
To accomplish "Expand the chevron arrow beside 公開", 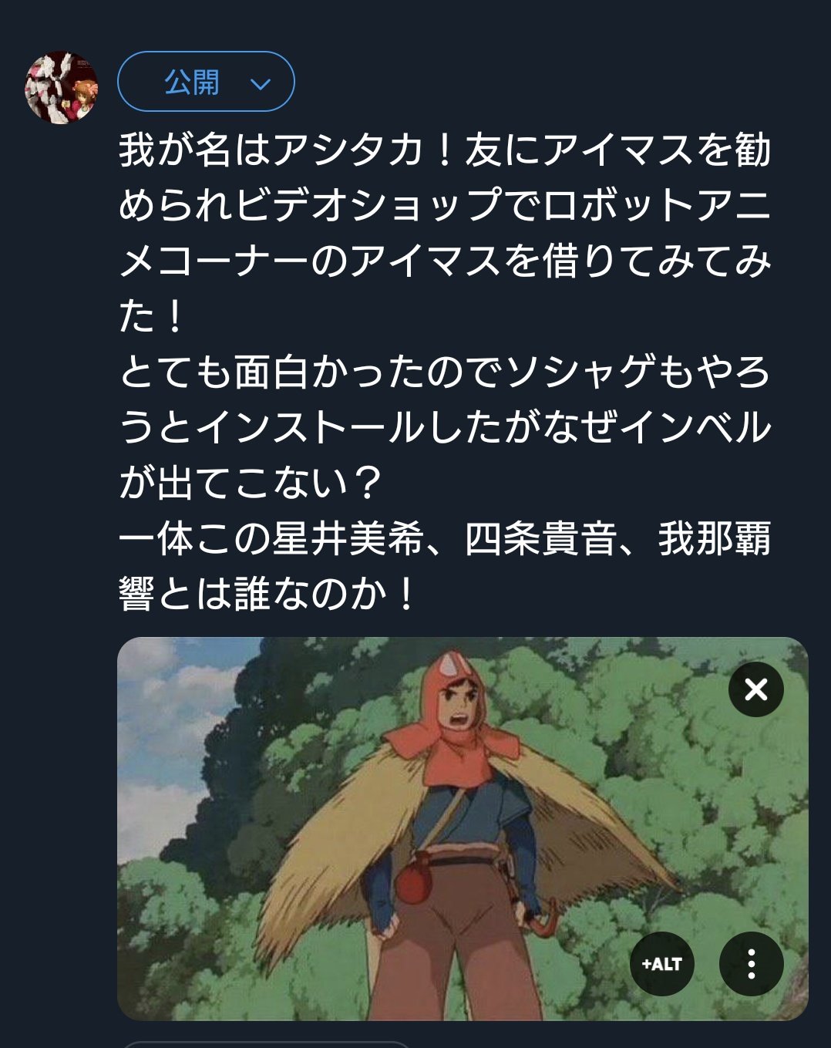I will (x=261, y=83).
